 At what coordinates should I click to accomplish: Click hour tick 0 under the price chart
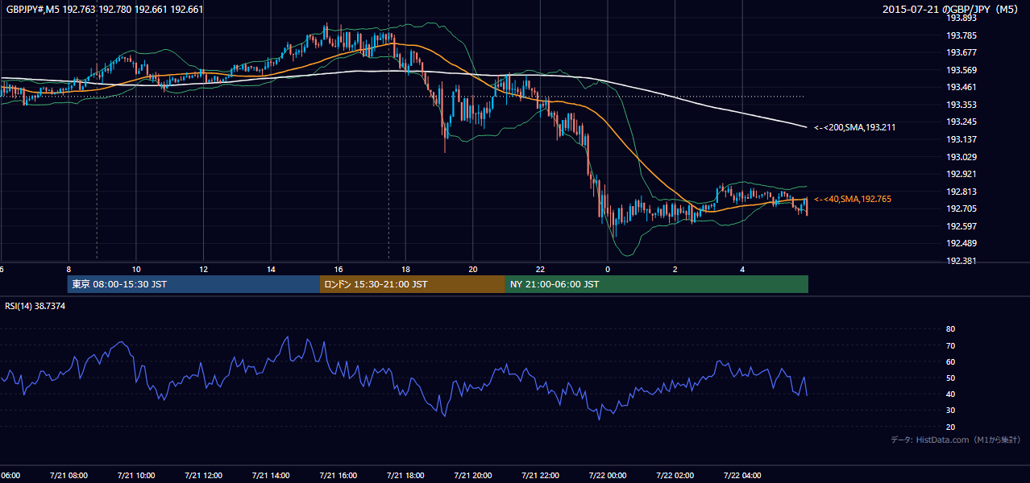click(608, 269)
